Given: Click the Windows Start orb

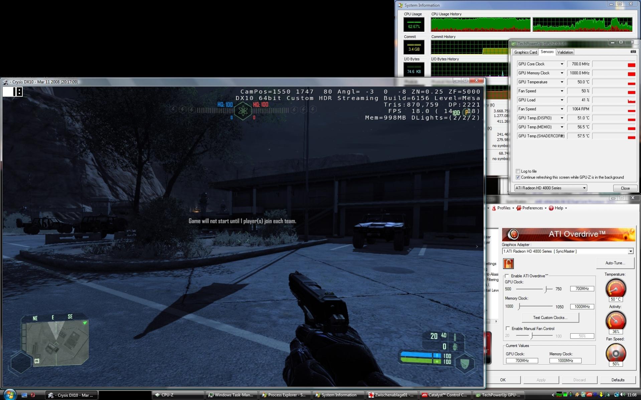Looking at the screenshot, I should pos(9,394).
